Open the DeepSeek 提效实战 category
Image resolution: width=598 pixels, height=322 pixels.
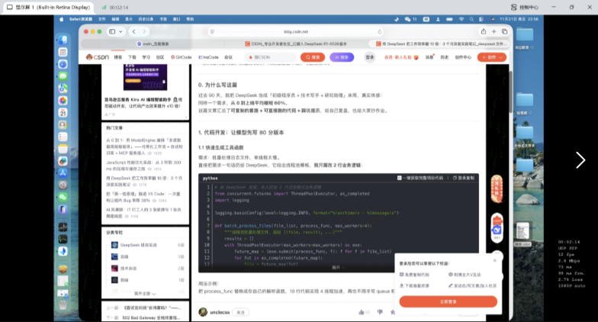[x=139, y=245]
